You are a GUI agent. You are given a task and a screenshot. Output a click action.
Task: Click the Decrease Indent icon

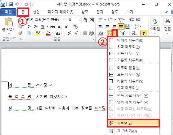(x=132, y=20)
